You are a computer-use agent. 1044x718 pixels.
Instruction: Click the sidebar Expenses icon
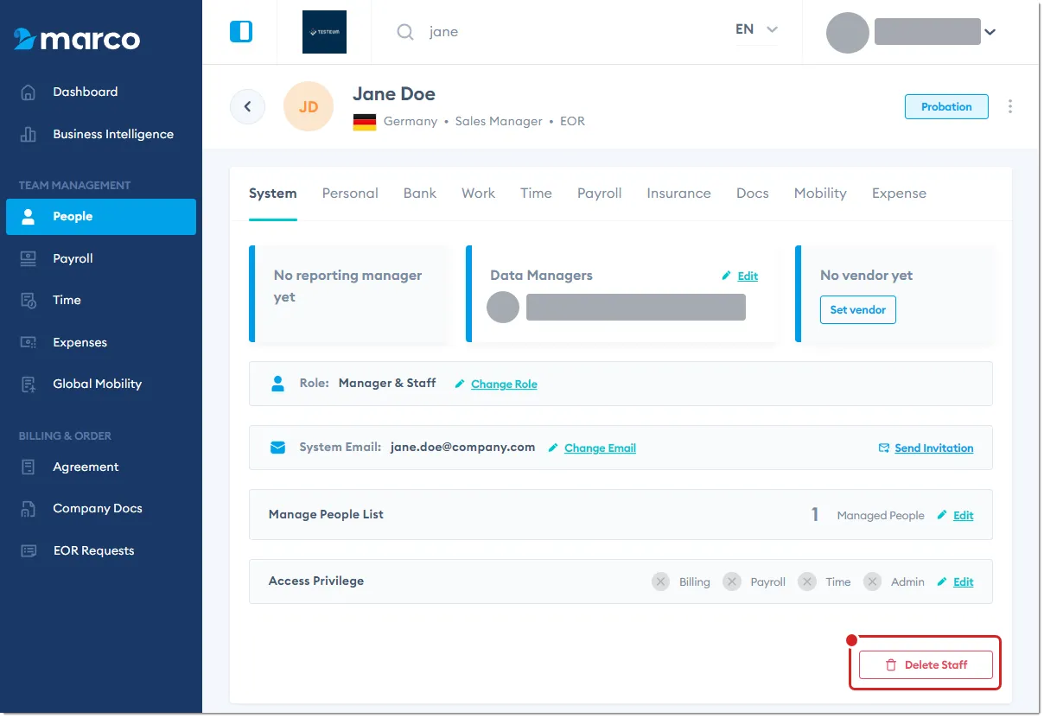pos(29,342)
